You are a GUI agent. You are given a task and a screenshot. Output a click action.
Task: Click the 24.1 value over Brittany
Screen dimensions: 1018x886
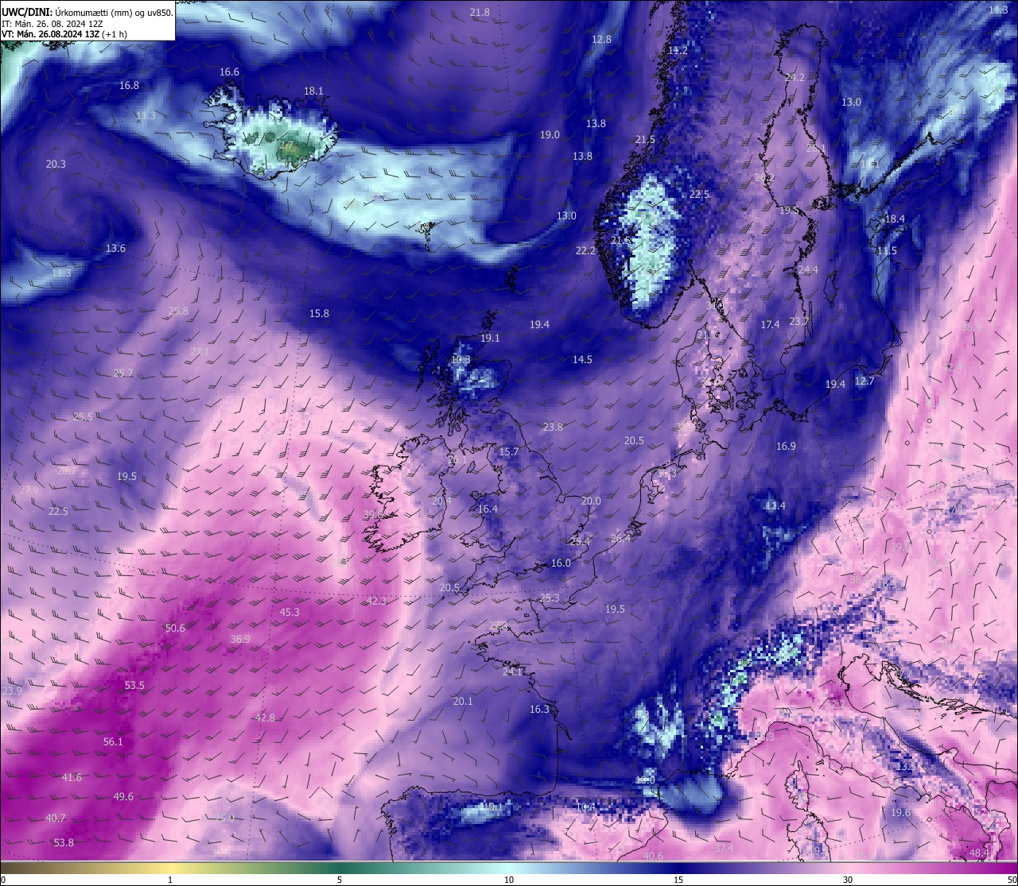pos(513,672)
